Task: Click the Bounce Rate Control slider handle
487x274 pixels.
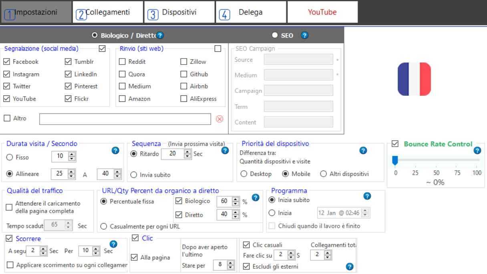Action: 395,161
